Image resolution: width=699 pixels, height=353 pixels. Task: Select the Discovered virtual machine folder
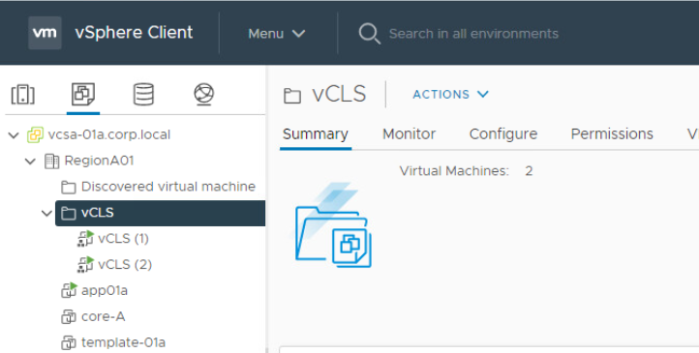(x=168, y=187)
